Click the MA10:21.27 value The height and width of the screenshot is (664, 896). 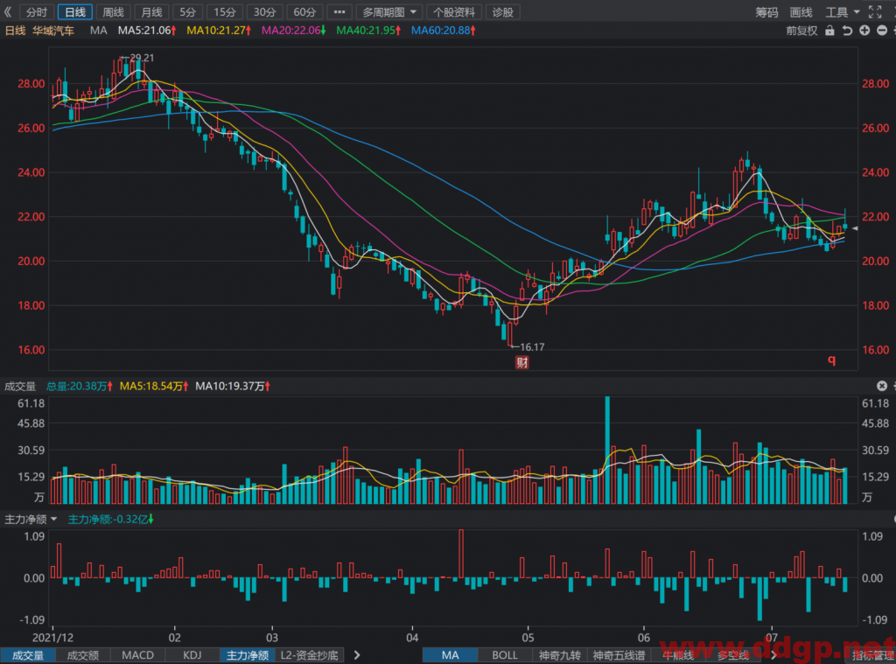tap(219, 31)
